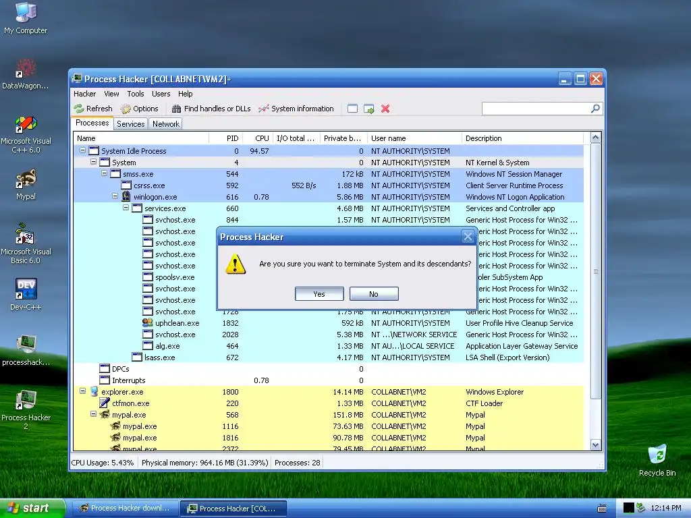Select the processhacker installer desktop icon
The height and width of the screenshot is (518, 691).
tap(26, 351)
